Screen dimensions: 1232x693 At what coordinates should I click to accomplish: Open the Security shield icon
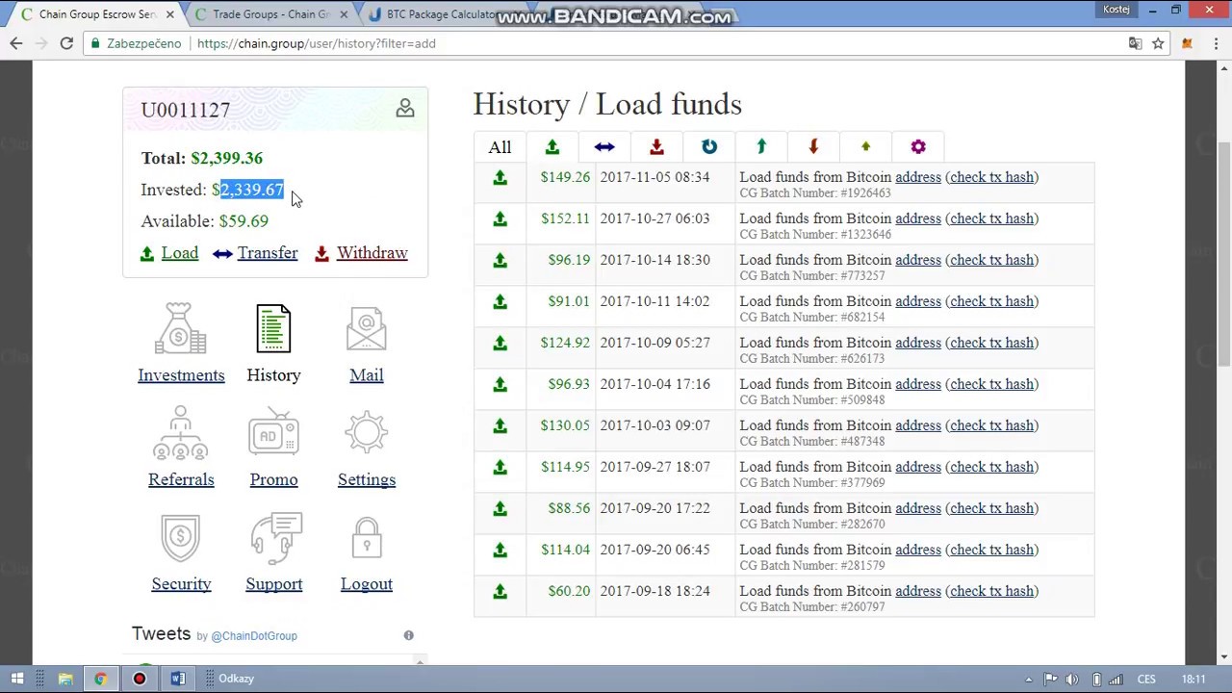pyautogui.click(x=181, y=538)
